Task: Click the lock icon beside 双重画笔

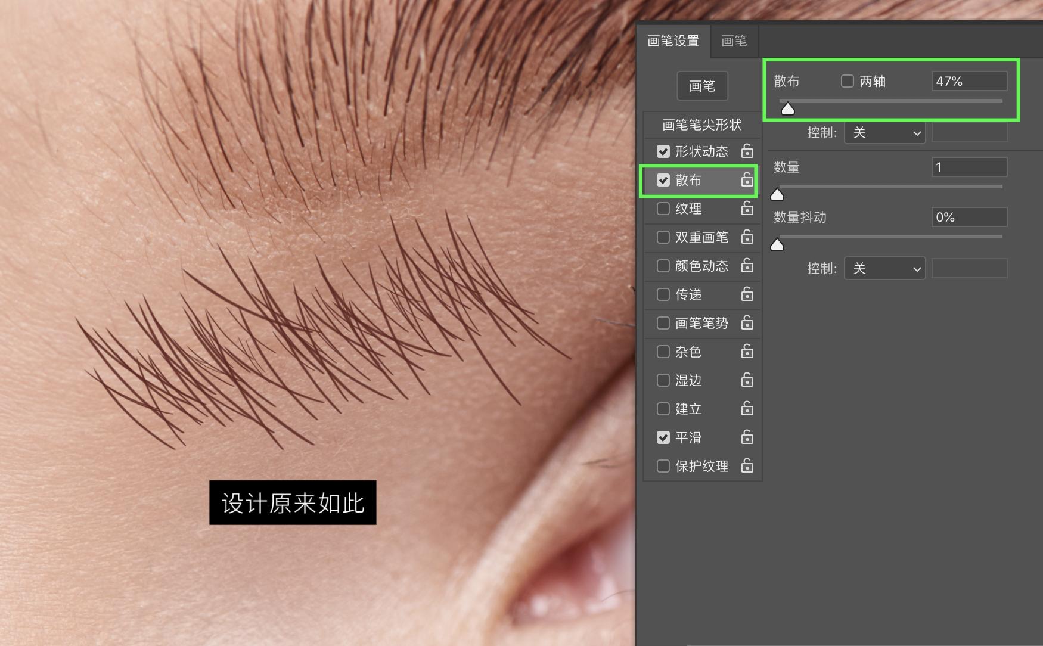Action: tap(747, 237)
